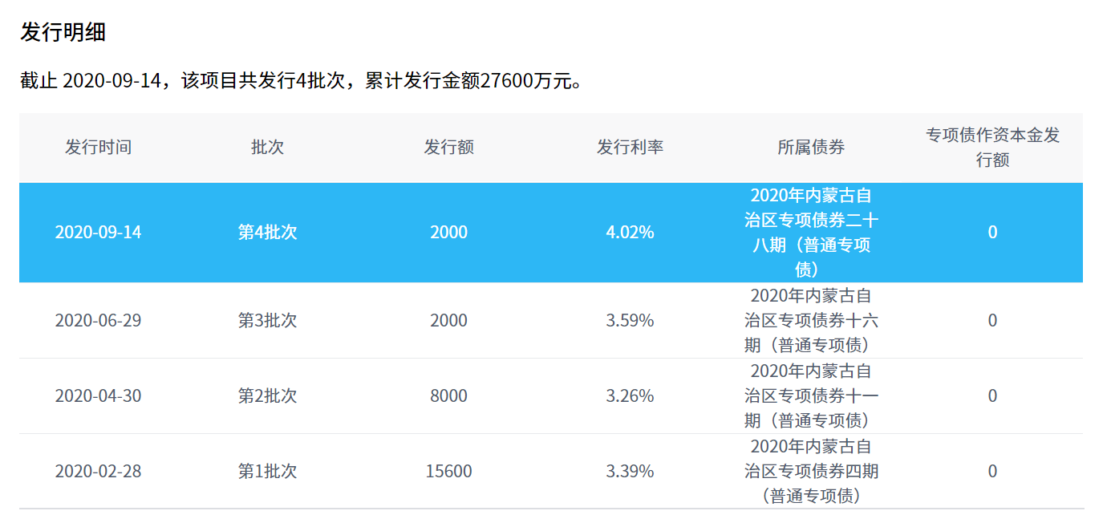
Task: Click the 8000 issue amount cell
Action: tap(448, 396)
